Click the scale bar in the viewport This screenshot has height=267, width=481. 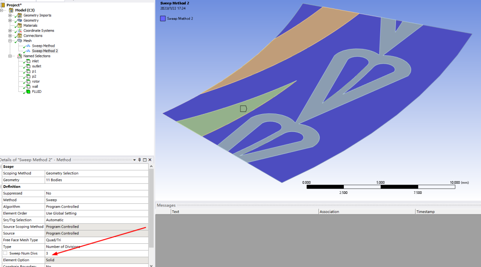381,187
